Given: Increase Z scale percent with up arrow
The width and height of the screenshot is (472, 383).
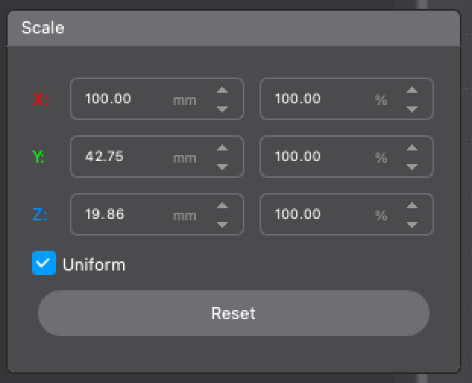Looking at the screenshot, I should click(x=412, y=205).
